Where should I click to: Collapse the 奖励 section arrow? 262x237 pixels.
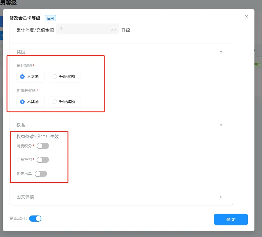coord(221,52)
